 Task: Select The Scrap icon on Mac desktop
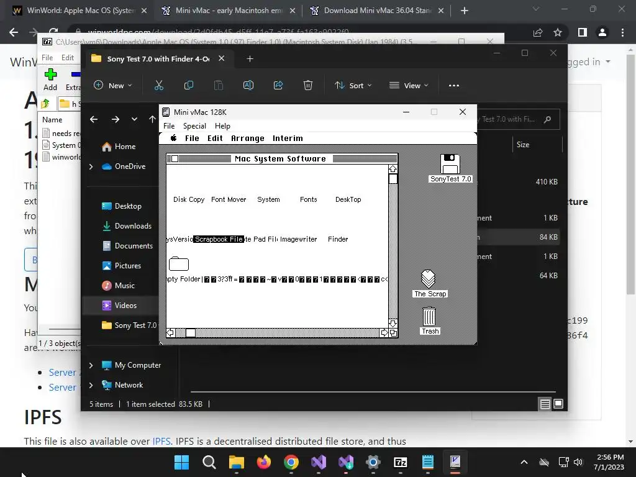(429, 279)
